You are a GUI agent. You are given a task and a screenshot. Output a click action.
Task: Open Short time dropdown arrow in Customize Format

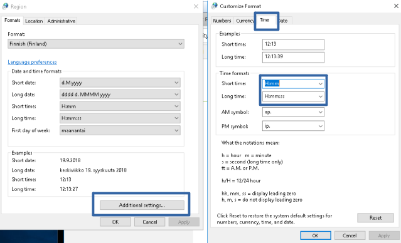(321, 84)
